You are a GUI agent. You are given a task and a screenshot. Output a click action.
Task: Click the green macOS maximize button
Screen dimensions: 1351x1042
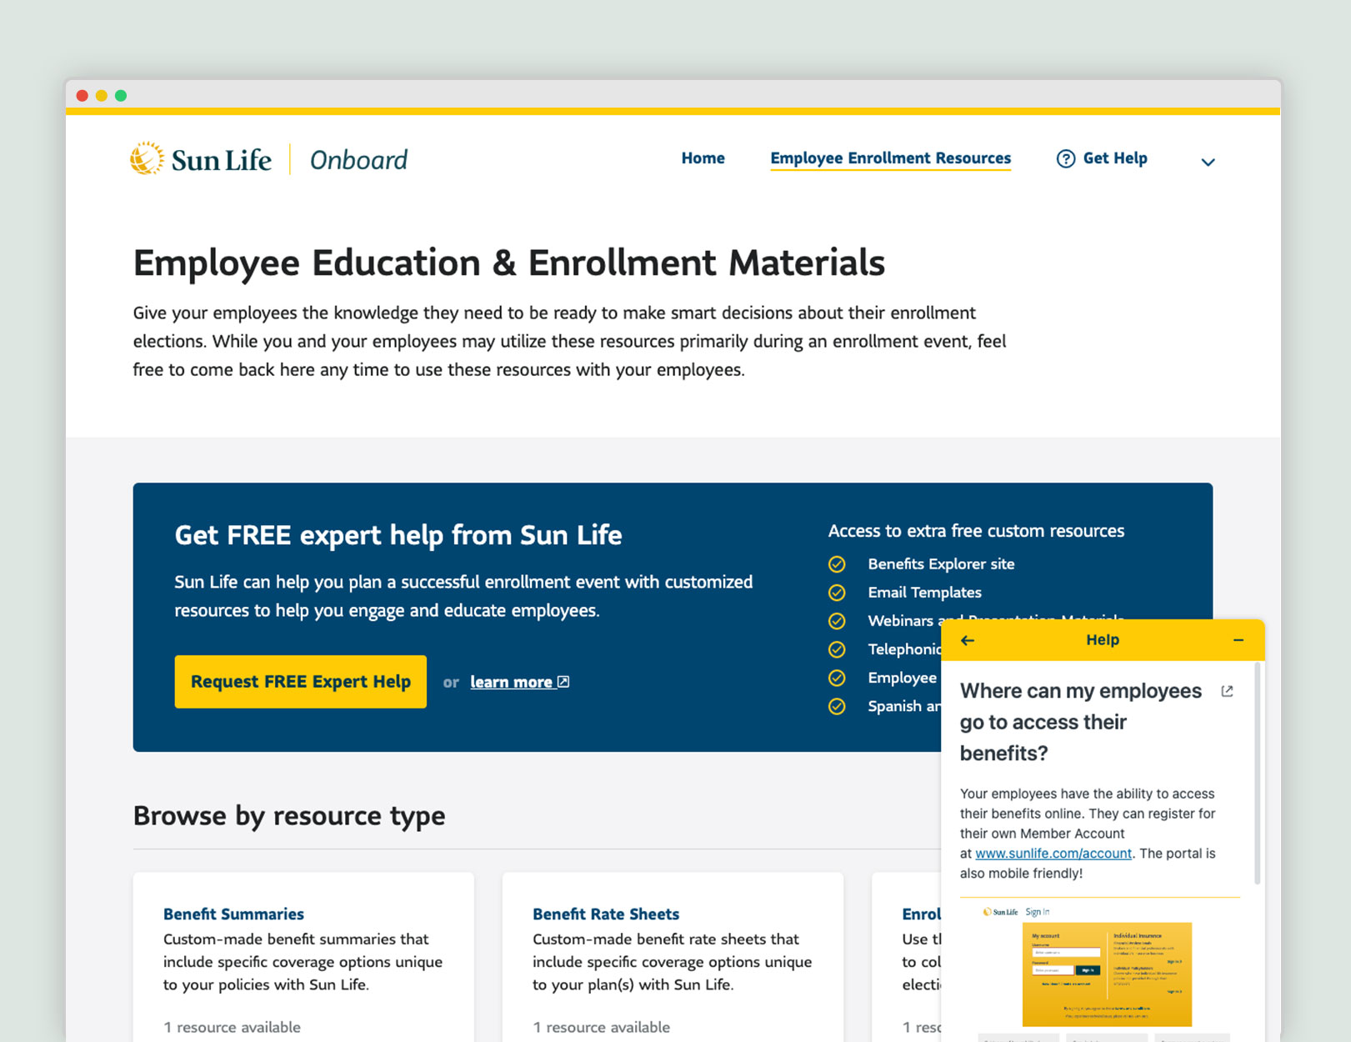121,96
